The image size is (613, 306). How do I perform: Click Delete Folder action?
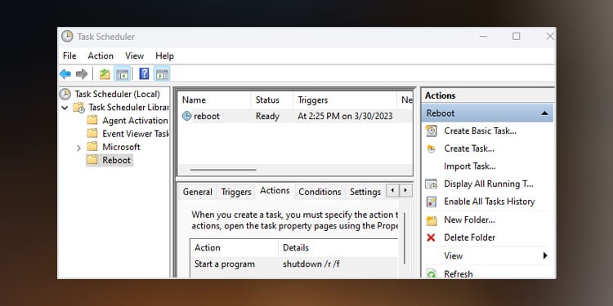pos(469,237)
